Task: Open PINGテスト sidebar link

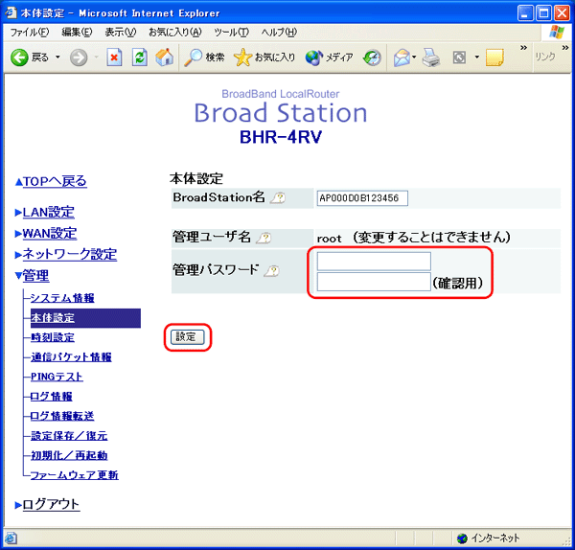Action: point(57,377)
